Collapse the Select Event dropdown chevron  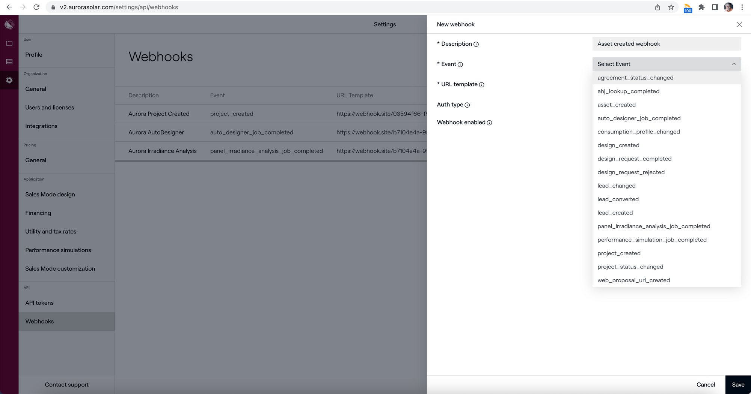coord(734,64)
